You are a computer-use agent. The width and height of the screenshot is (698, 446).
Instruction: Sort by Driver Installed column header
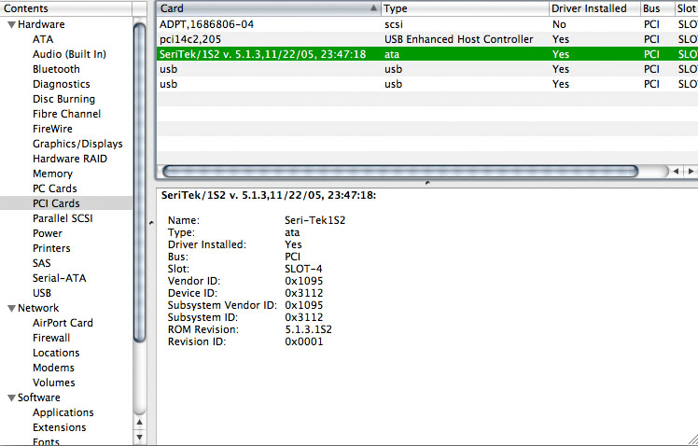click(x=594, y=8)
